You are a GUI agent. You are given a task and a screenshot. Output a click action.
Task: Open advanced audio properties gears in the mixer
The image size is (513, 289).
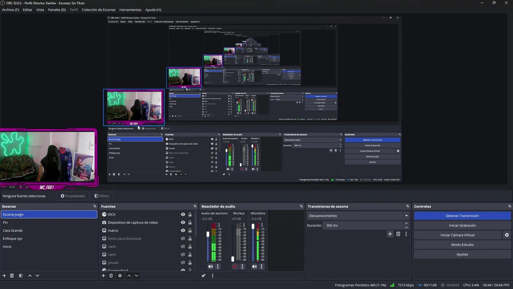click(204, 276)
